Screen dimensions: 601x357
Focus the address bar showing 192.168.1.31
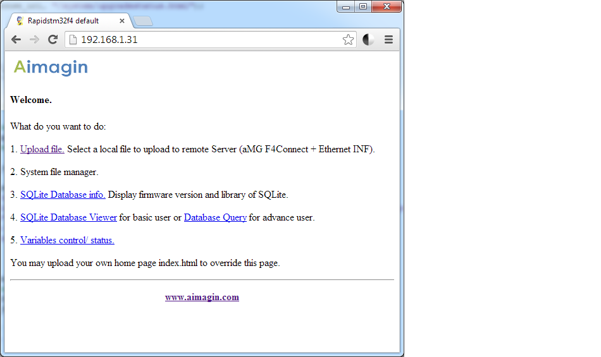[x=211, y=39]
